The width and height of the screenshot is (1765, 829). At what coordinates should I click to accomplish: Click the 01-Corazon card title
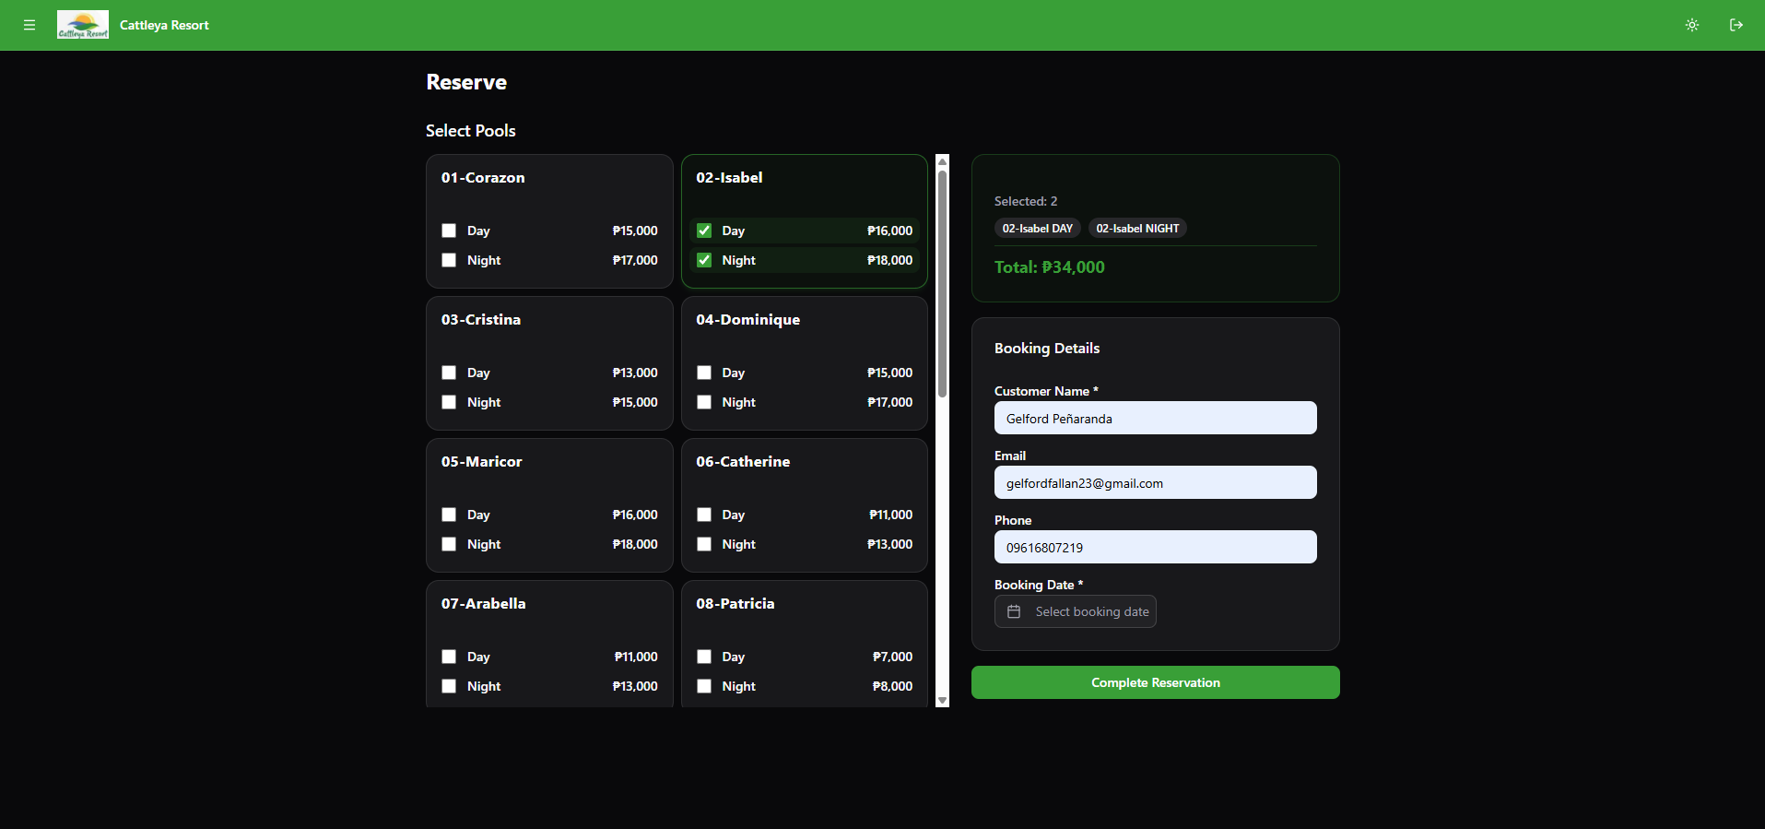[x=483, y=177]
